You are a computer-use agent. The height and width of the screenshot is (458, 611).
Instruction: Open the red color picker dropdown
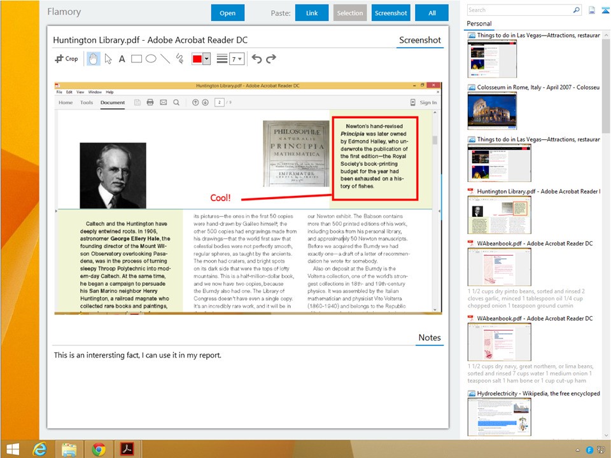coord(207,59)
